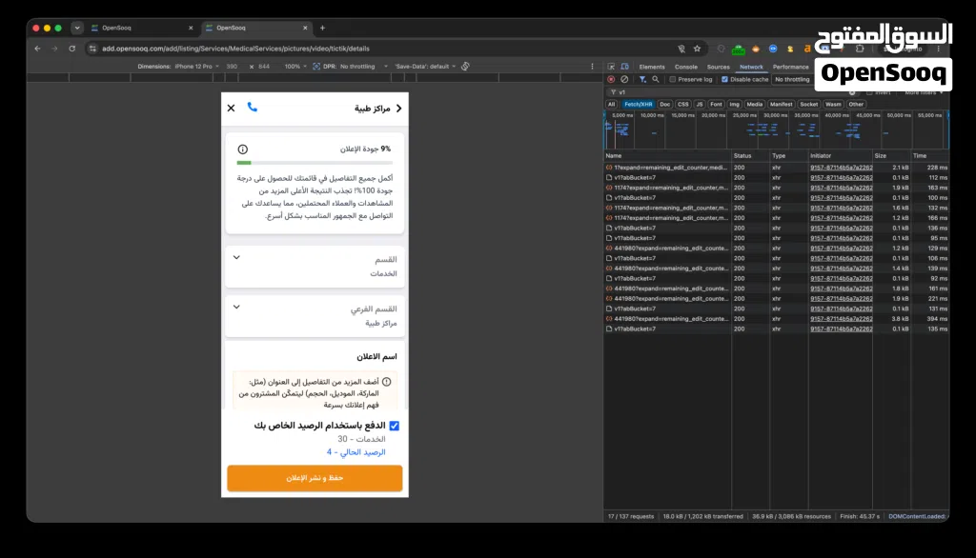Click the rotate device icon
Image resolution: width=976 pixels, height=558 pixels.
465,66
